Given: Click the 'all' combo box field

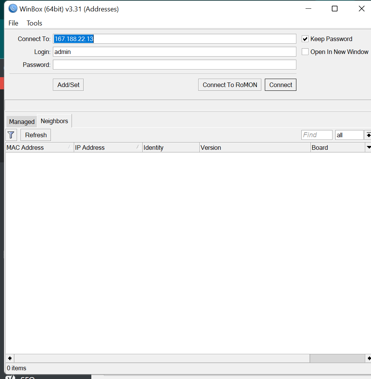Looking at the screenshot, I should coord(349,135).
